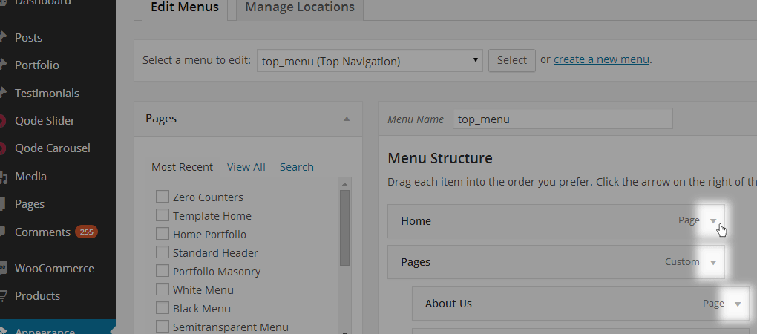757x334 pixels.
Task: Select the Most Recent tab
Action: click(x=182, y=167)
